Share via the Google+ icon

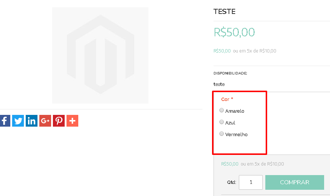[x=45, y=121]
